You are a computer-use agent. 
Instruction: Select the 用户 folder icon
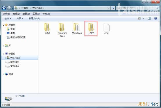click(91, 27)
